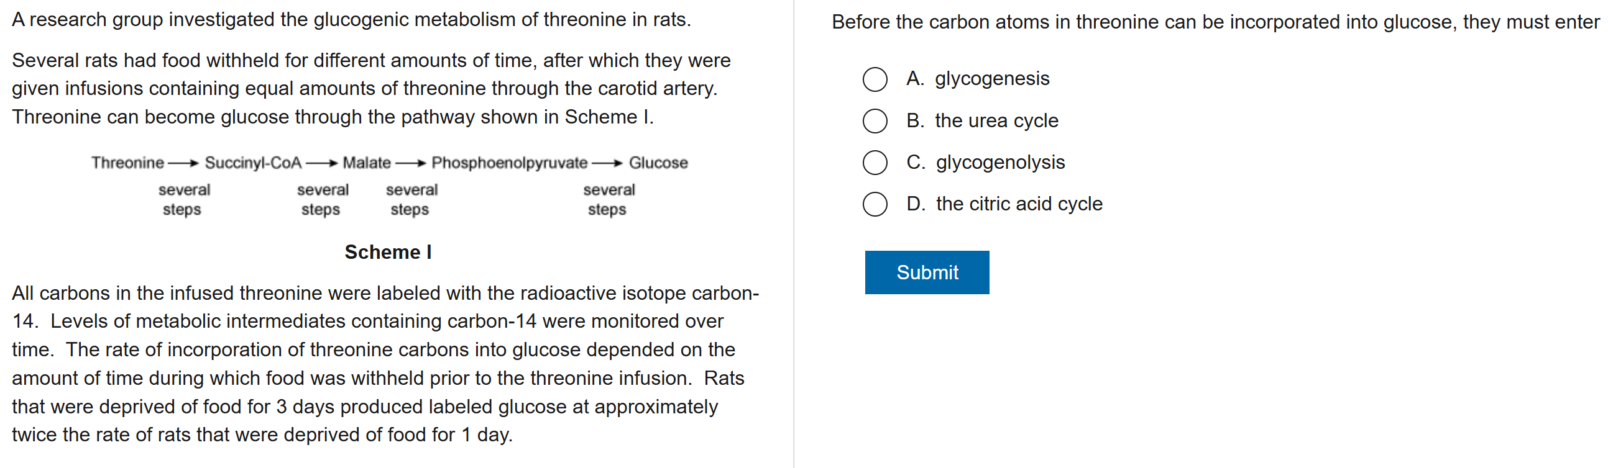This screenshot has width=1608, height=468.
Task: Click 'Malate' in the pathway diagram
Action: coord(367,163)
